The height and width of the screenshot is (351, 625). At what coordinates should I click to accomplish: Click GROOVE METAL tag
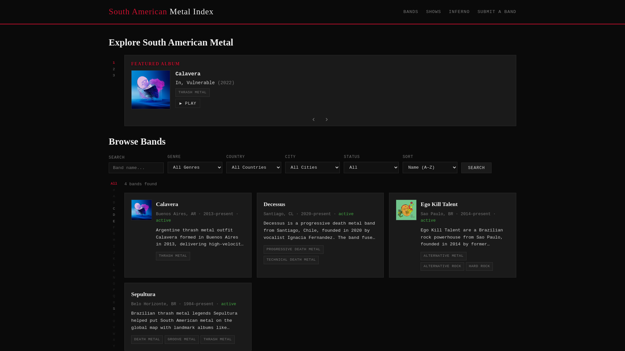point(182,340)
